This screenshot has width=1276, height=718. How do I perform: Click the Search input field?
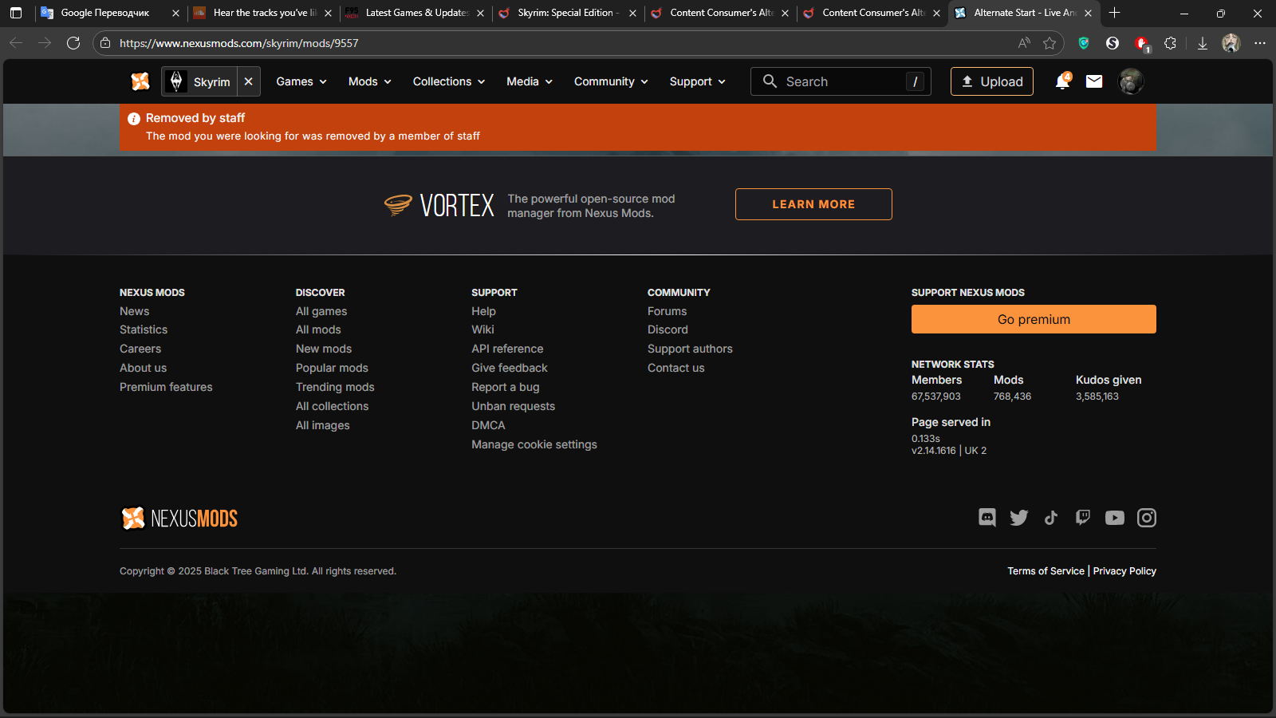841,81
